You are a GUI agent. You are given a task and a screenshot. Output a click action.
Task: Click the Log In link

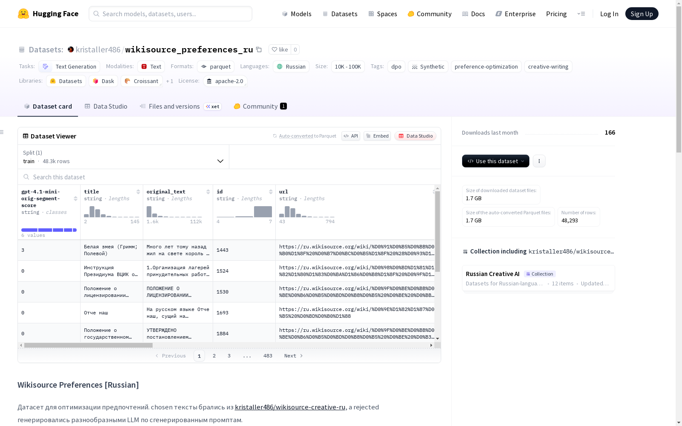pyautogui.click(x=609, y=14)
